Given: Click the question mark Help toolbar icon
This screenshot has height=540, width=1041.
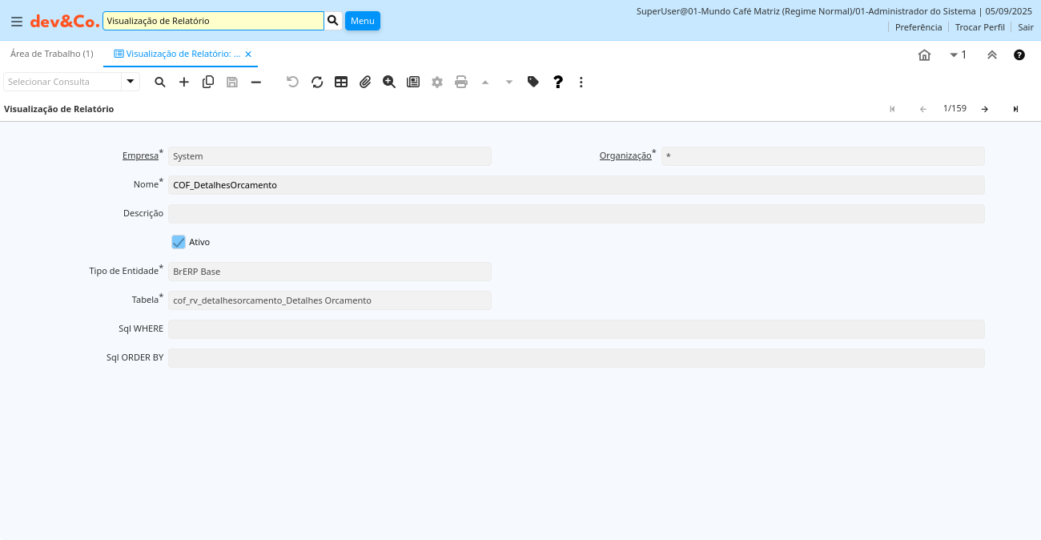Looking at the screenshot, I should pyautogui.click(x=558, y=82).
